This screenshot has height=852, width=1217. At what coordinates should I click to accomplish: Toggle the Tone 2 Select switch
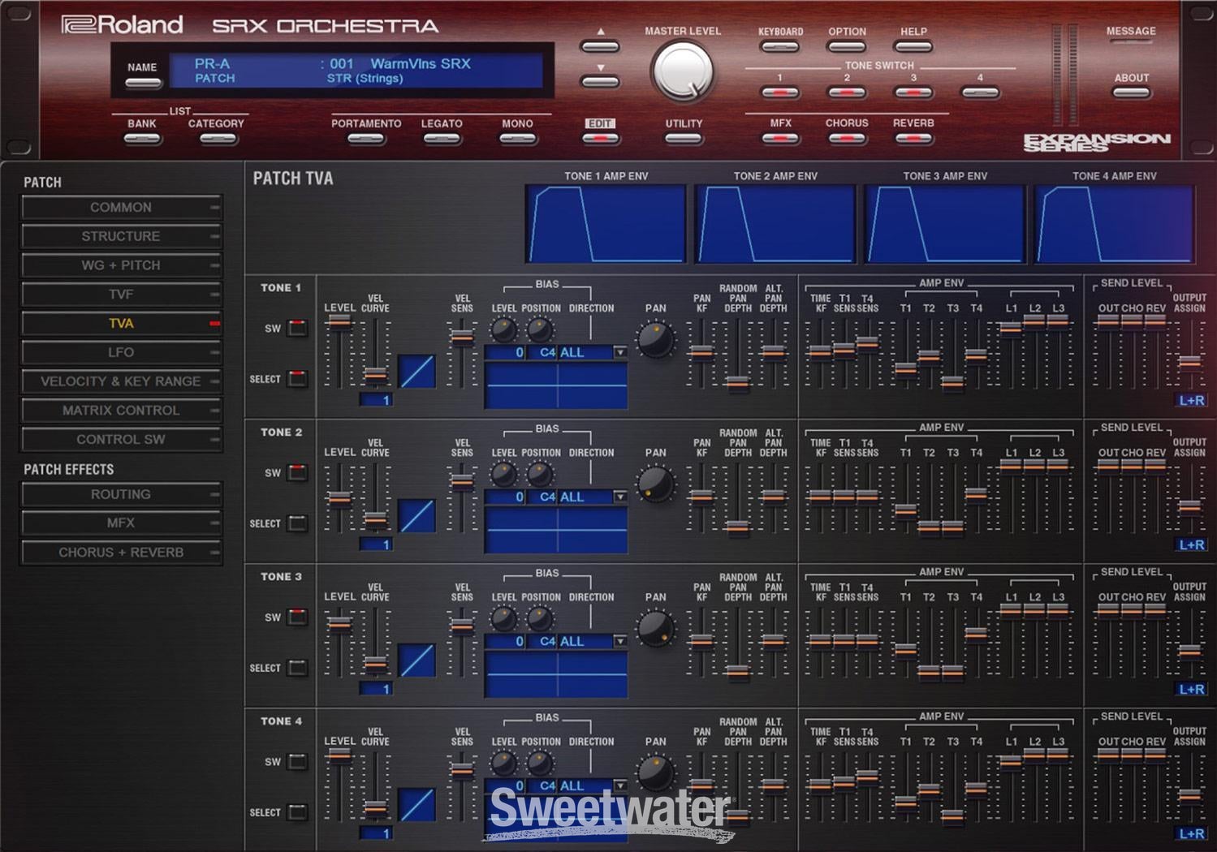(x=298, y=523)
